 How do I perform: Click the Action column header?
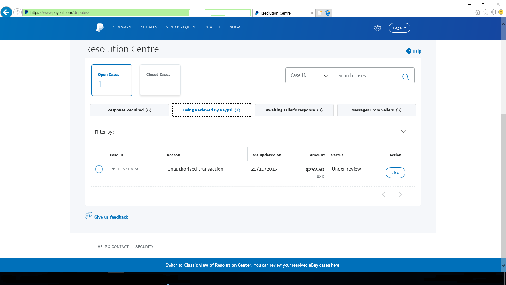(x=395, y=155)
